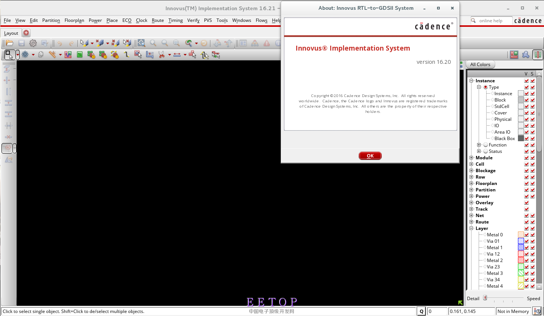Image resolution: width=544 pixels, height=316 pixels.
Task: Open the preferences gear icon
Action: tap(33, 43)
